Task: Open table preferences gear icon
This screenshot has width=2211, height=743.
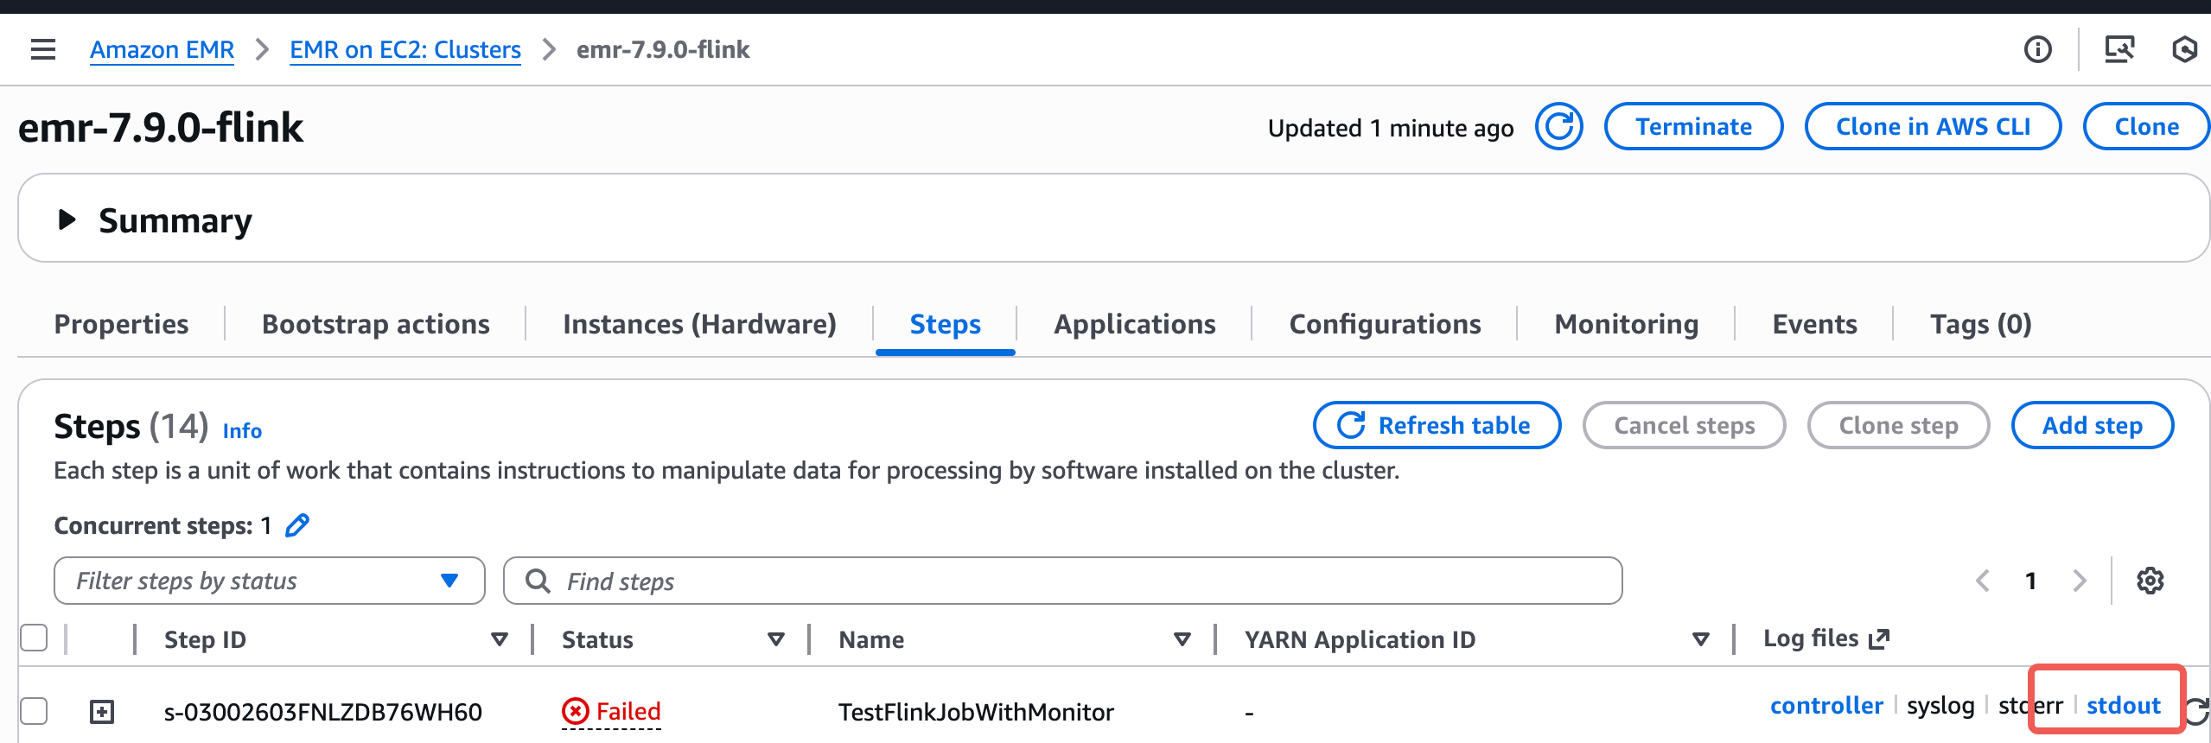Action: tap(2150, 581)
